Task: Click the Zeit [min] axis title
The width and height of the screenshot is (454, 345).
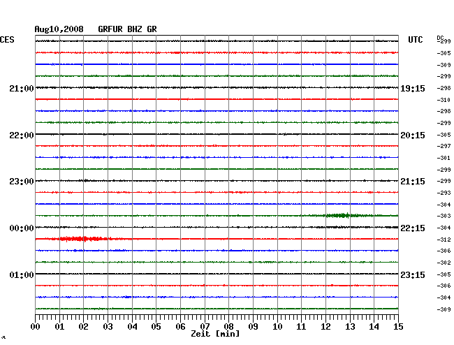Action: pyautogui.click(x=215, y=334)
